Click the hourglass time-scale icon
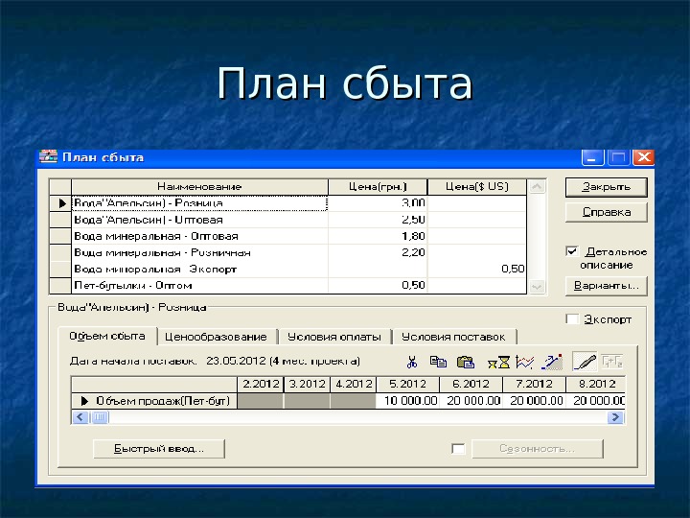The width and height of the screenshot is (690, 518). click(498, 363)
